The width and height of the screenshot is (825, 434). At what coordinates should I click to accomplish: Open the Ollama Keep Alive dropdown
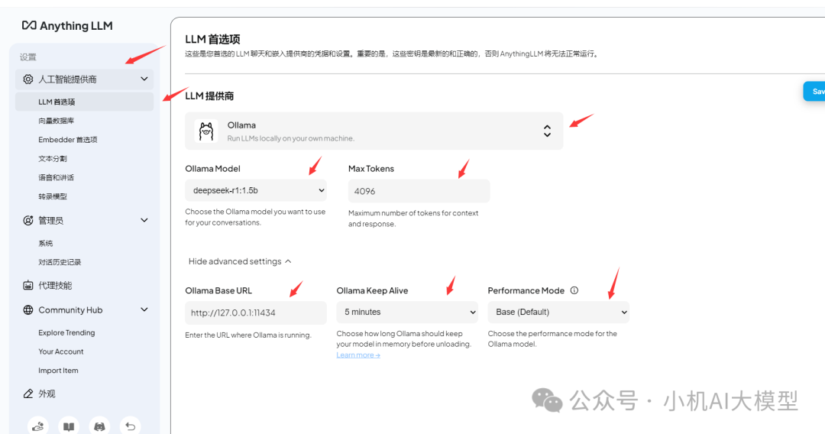point(407,312)
